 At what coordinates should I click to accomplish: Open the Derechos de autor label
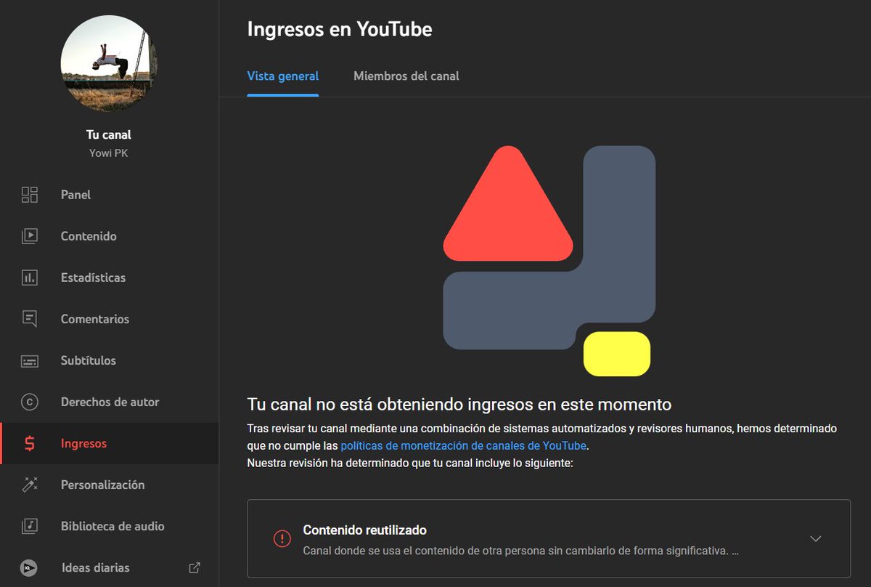coord(110,402)
